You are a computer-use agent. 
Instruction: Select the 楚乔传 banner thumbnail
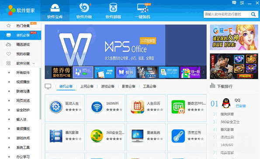(x=62, y=72)
